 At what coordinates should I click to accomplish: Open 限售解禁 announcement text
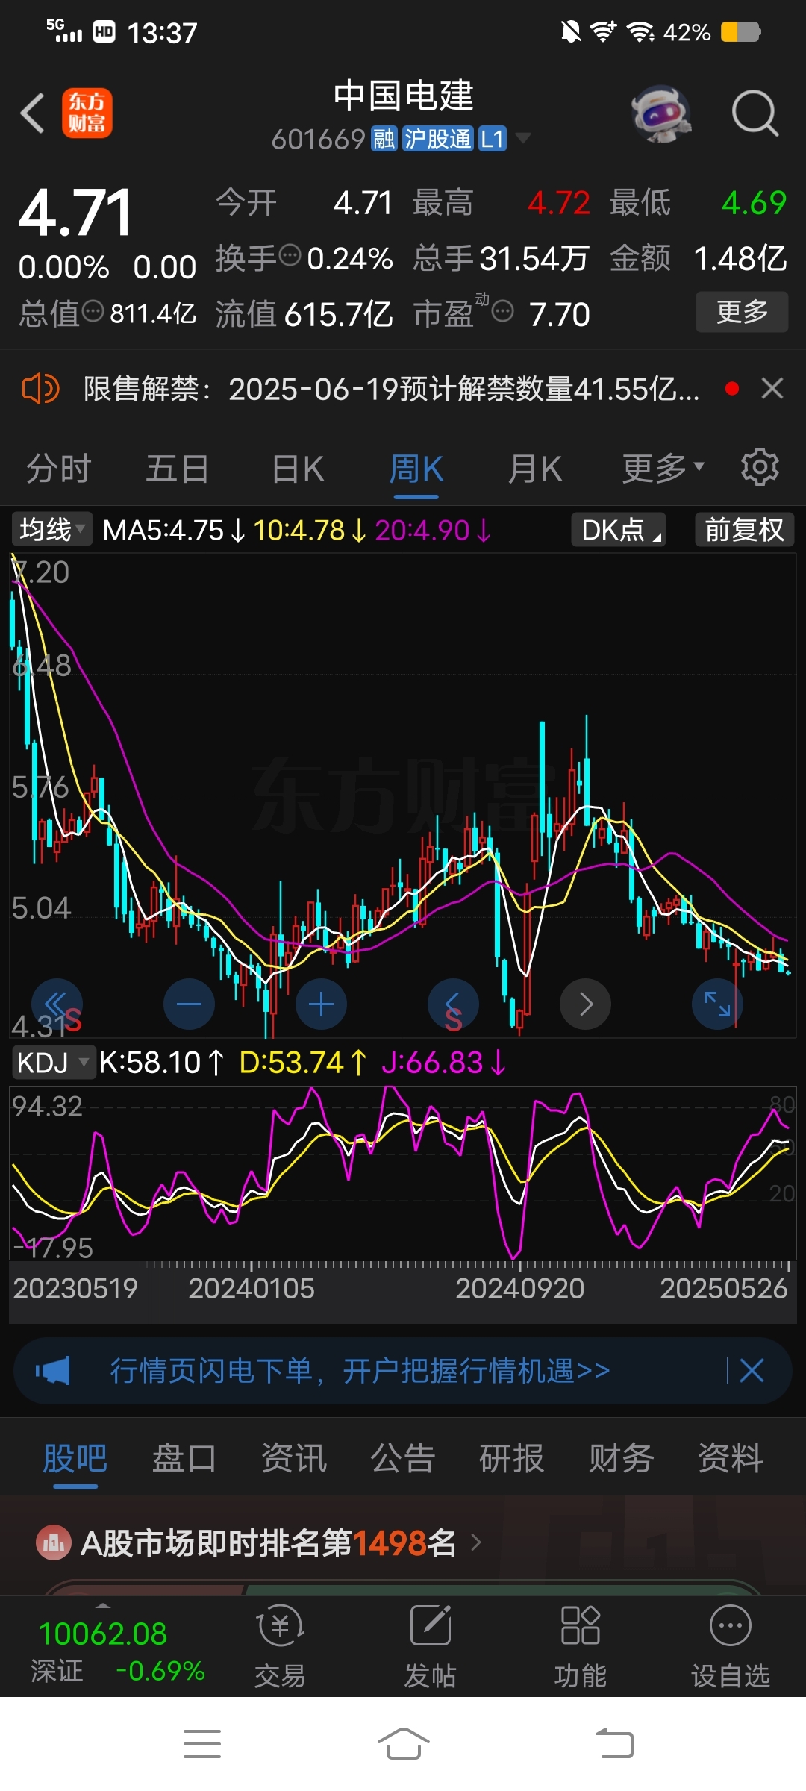tap(392, 389)
